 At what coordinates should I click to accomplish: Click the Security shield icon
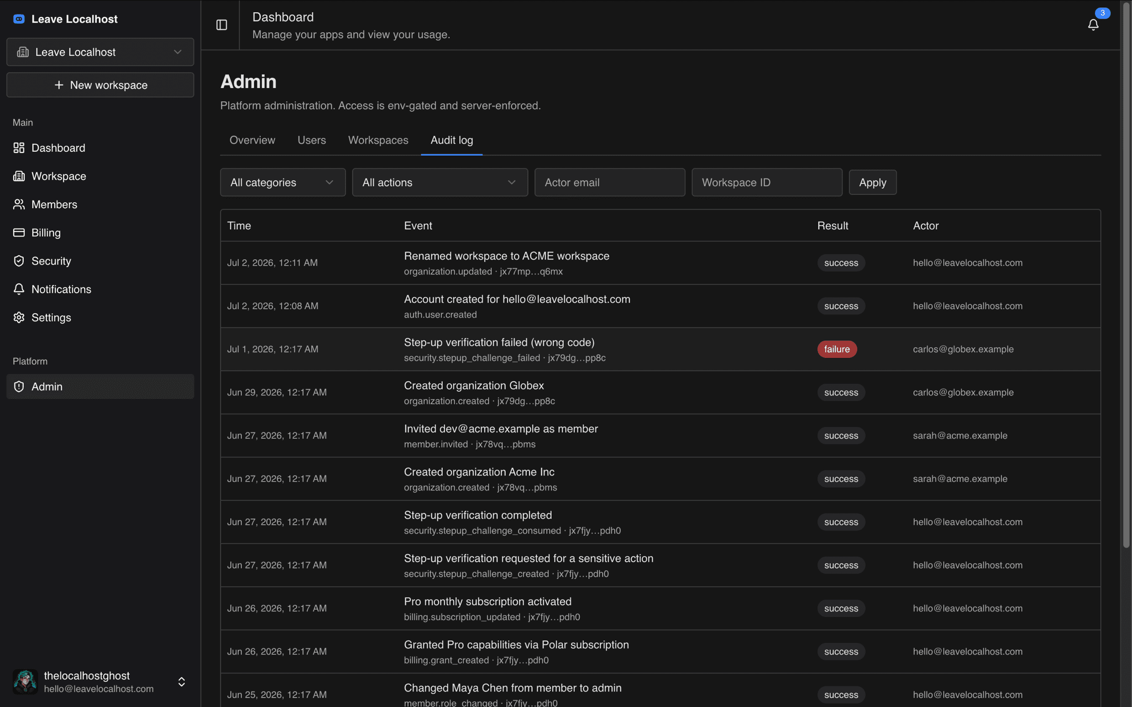click(19, 261)
